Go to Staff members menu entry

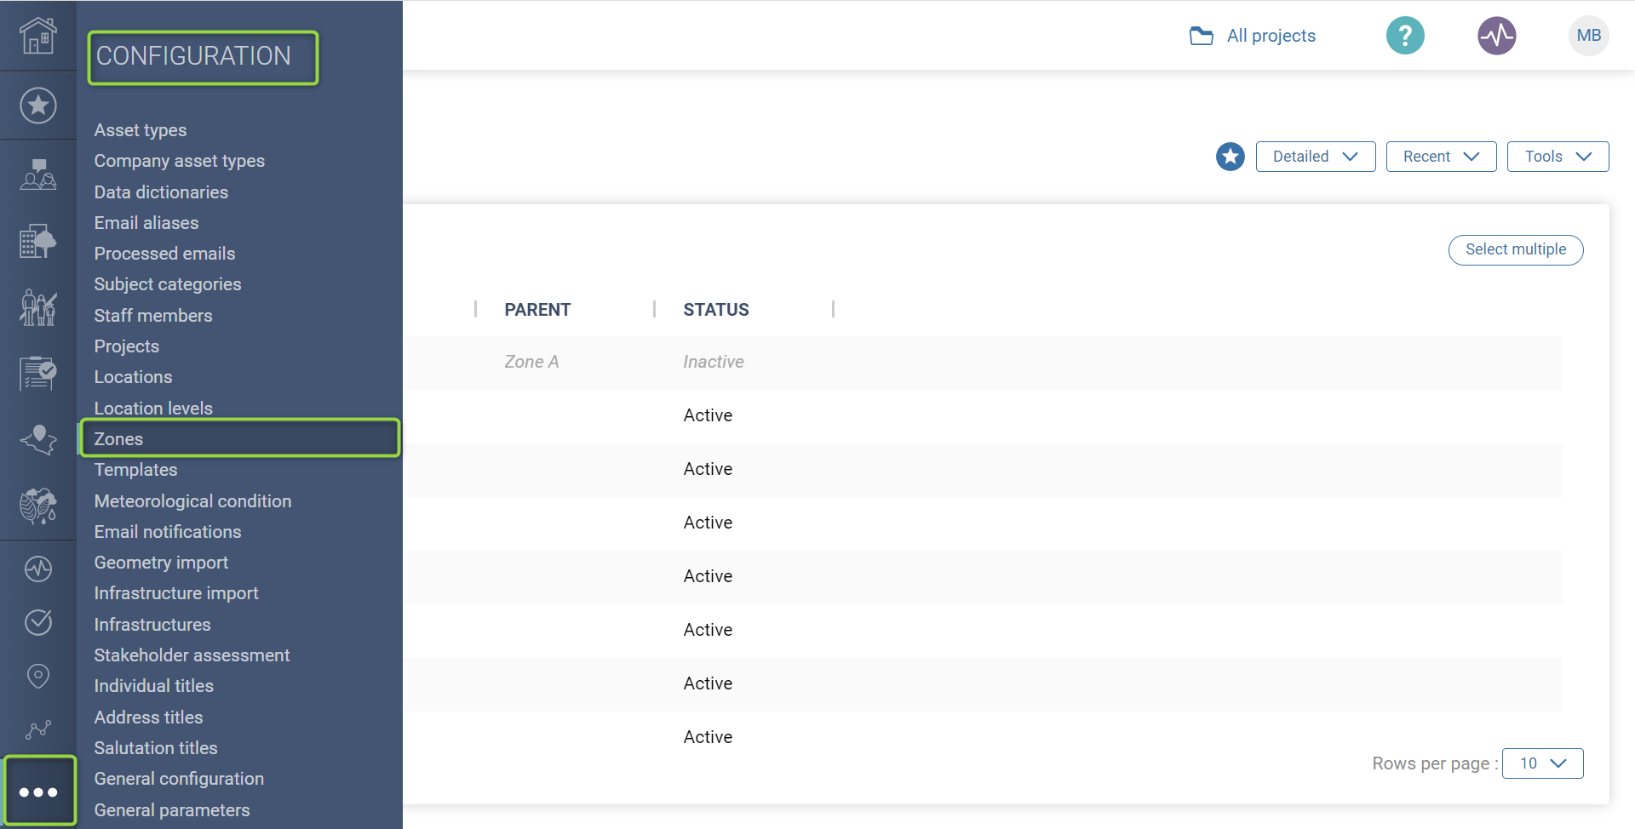point(153,316)
